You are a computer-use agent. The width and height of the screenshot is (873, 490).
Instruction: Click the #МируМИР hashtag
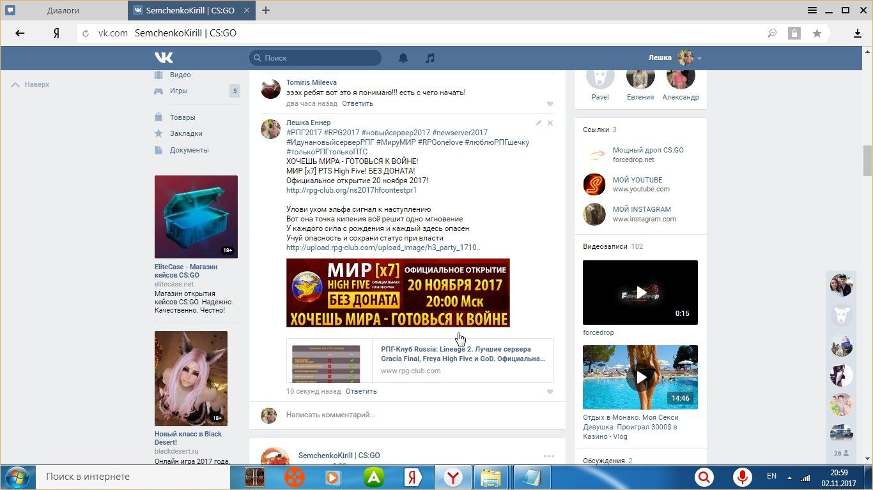tap(396, 142)
